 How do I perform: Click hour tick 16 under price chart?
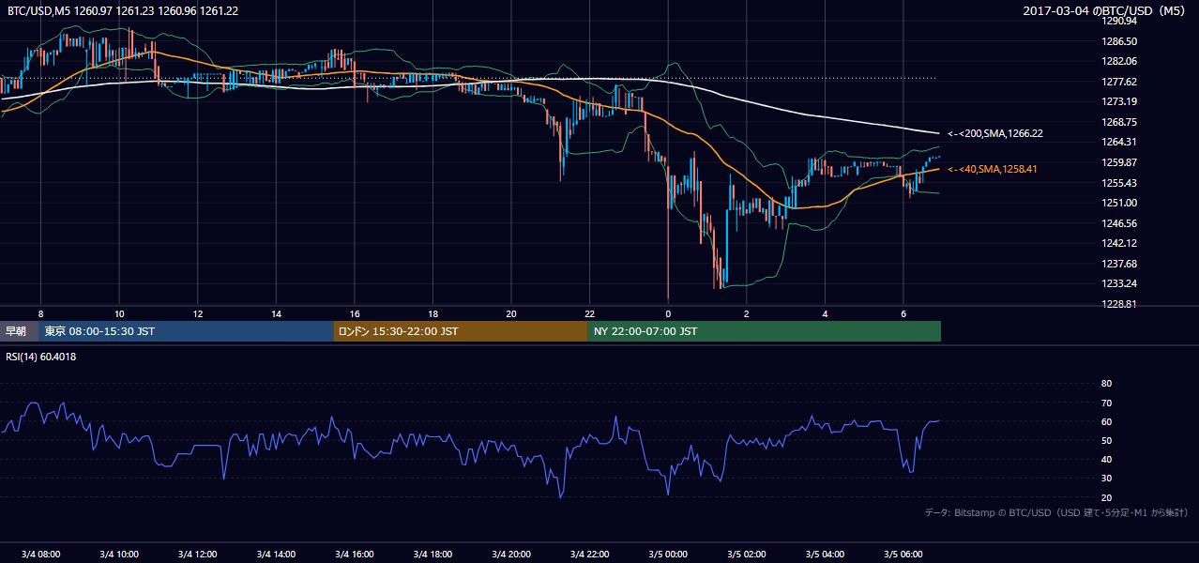355,313
